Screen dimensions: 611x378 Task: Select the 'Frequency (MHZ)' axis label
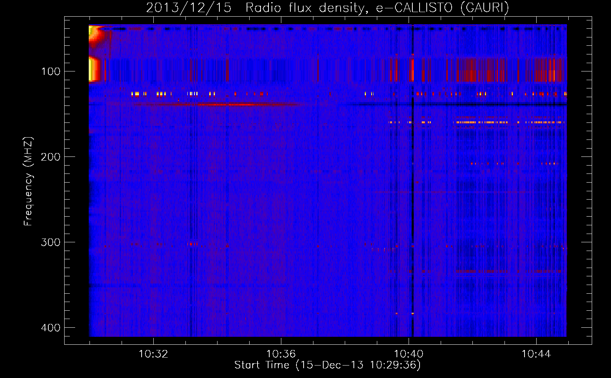pos(28,181)
